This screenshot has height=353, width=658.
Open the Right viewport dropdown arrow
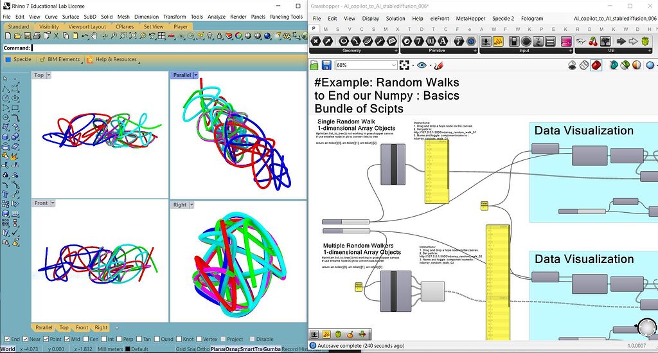pyautogui.click(x=191, y=205)
